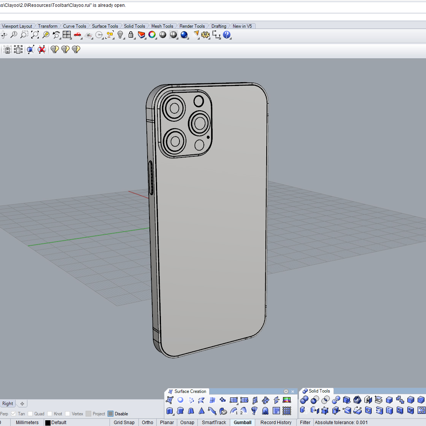Open the color wheel icon in toolbar
The image size is (426, 426).
[152, 35]
